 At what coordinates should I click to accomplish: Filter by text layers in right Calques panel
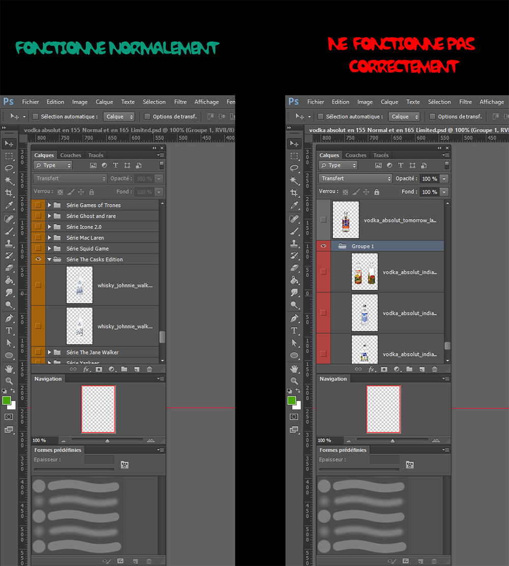click(401, 165)
